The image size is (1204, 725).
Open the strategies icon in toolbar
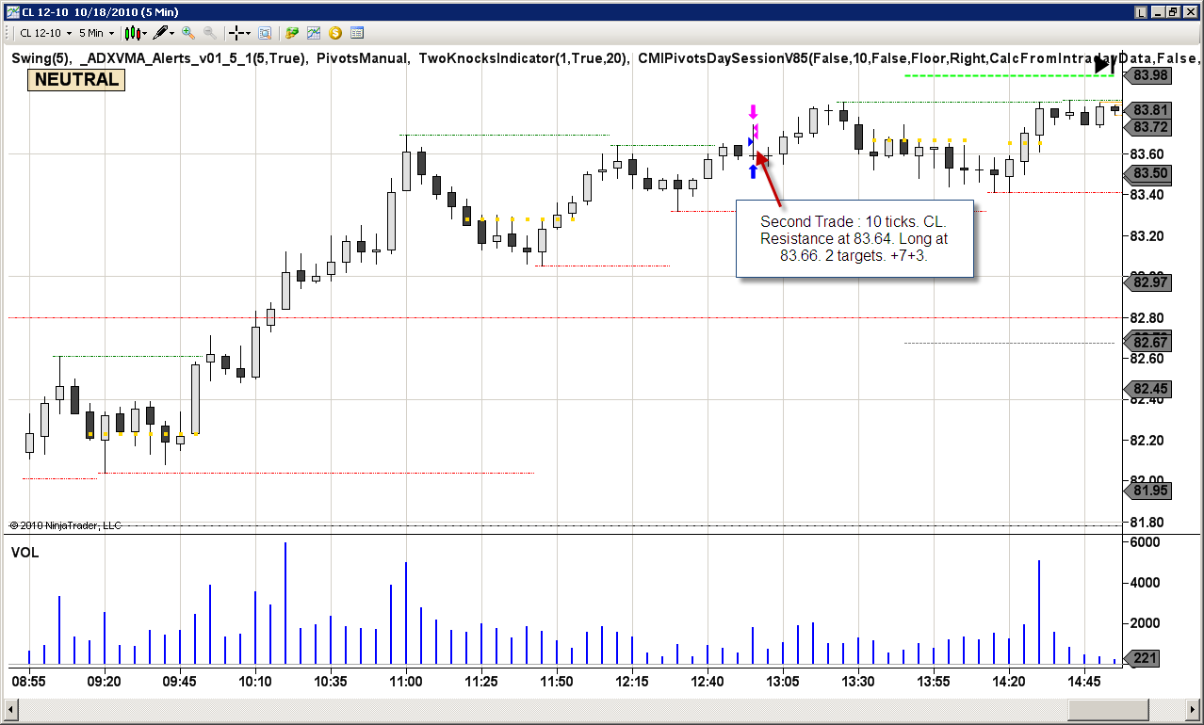pos(292,33)
